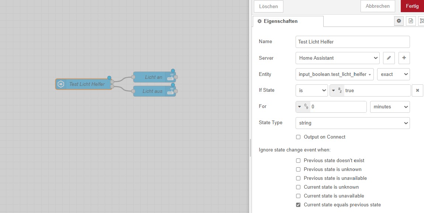
Task: Expand the State Type dropdown
Action: click(x=352, y=123)
